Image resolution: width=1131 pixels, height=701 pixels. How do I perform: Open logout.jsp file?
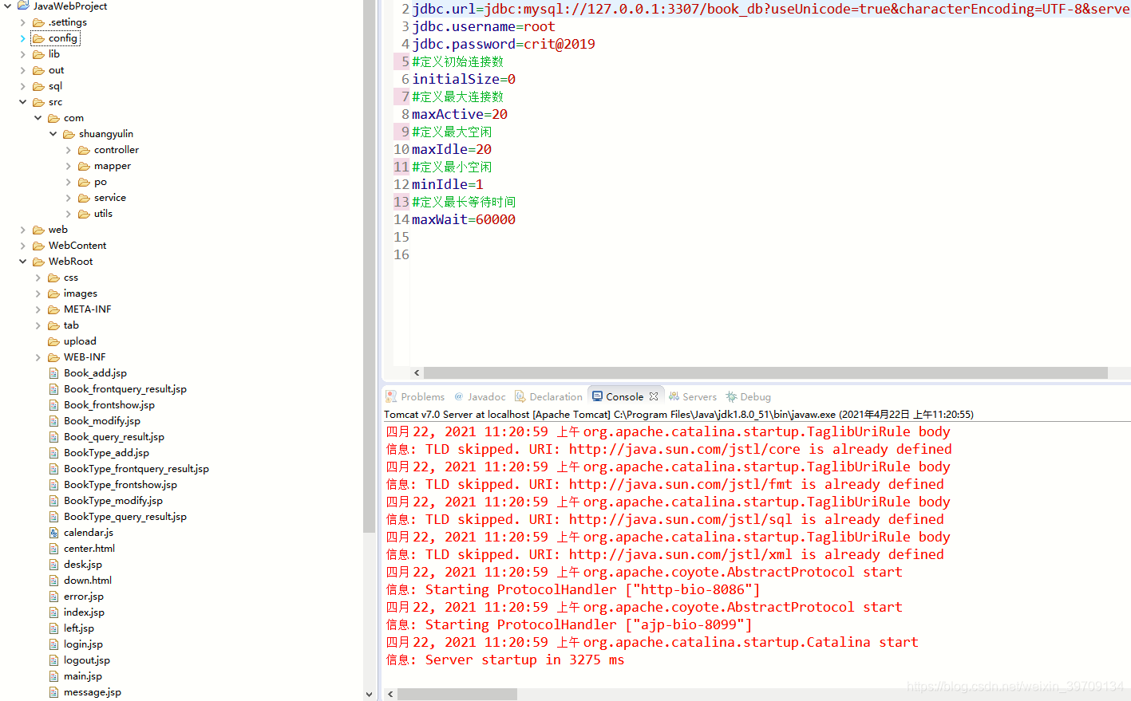point(86,660)
